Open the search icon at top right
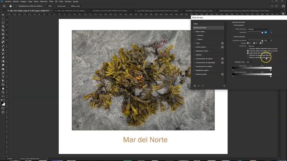 272,6
